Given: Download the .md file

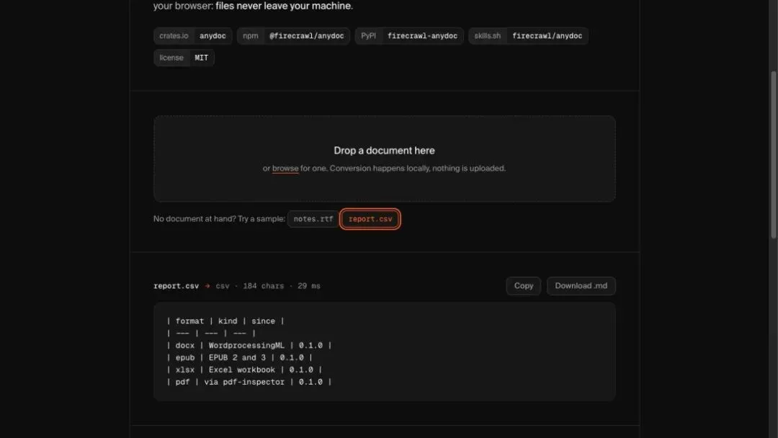Looking at the screenshot, I should pos(581,286).
